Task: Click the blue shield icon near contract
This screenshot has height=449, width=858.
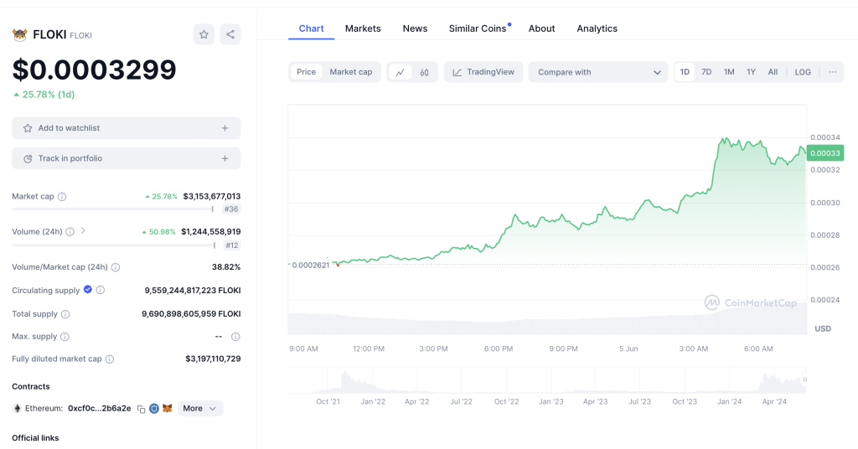Action: [154, 409]
